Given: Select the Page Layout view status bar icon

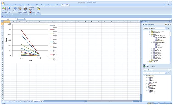Looking at the screenshot, I should (x=151, y=103).
